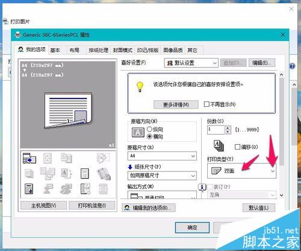Click the grayed scroll banner icon in bottom row

click(x=103, y=189)
